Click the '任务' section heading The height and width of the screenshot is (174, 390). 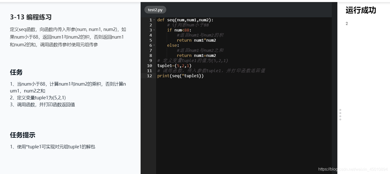16,72
